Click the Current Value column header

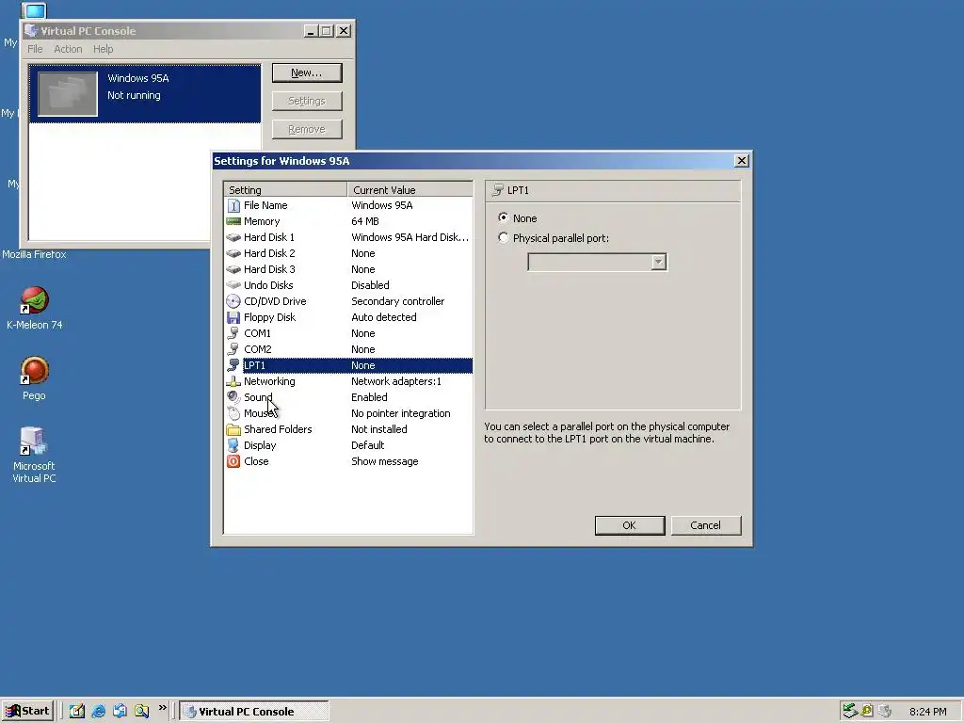point(410,190)
